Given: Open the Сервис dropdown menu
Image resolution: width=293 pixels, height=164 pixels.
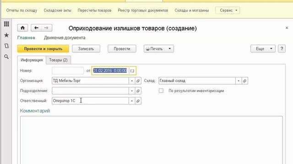Looking at the screenshot, I should tap(228, 10).
